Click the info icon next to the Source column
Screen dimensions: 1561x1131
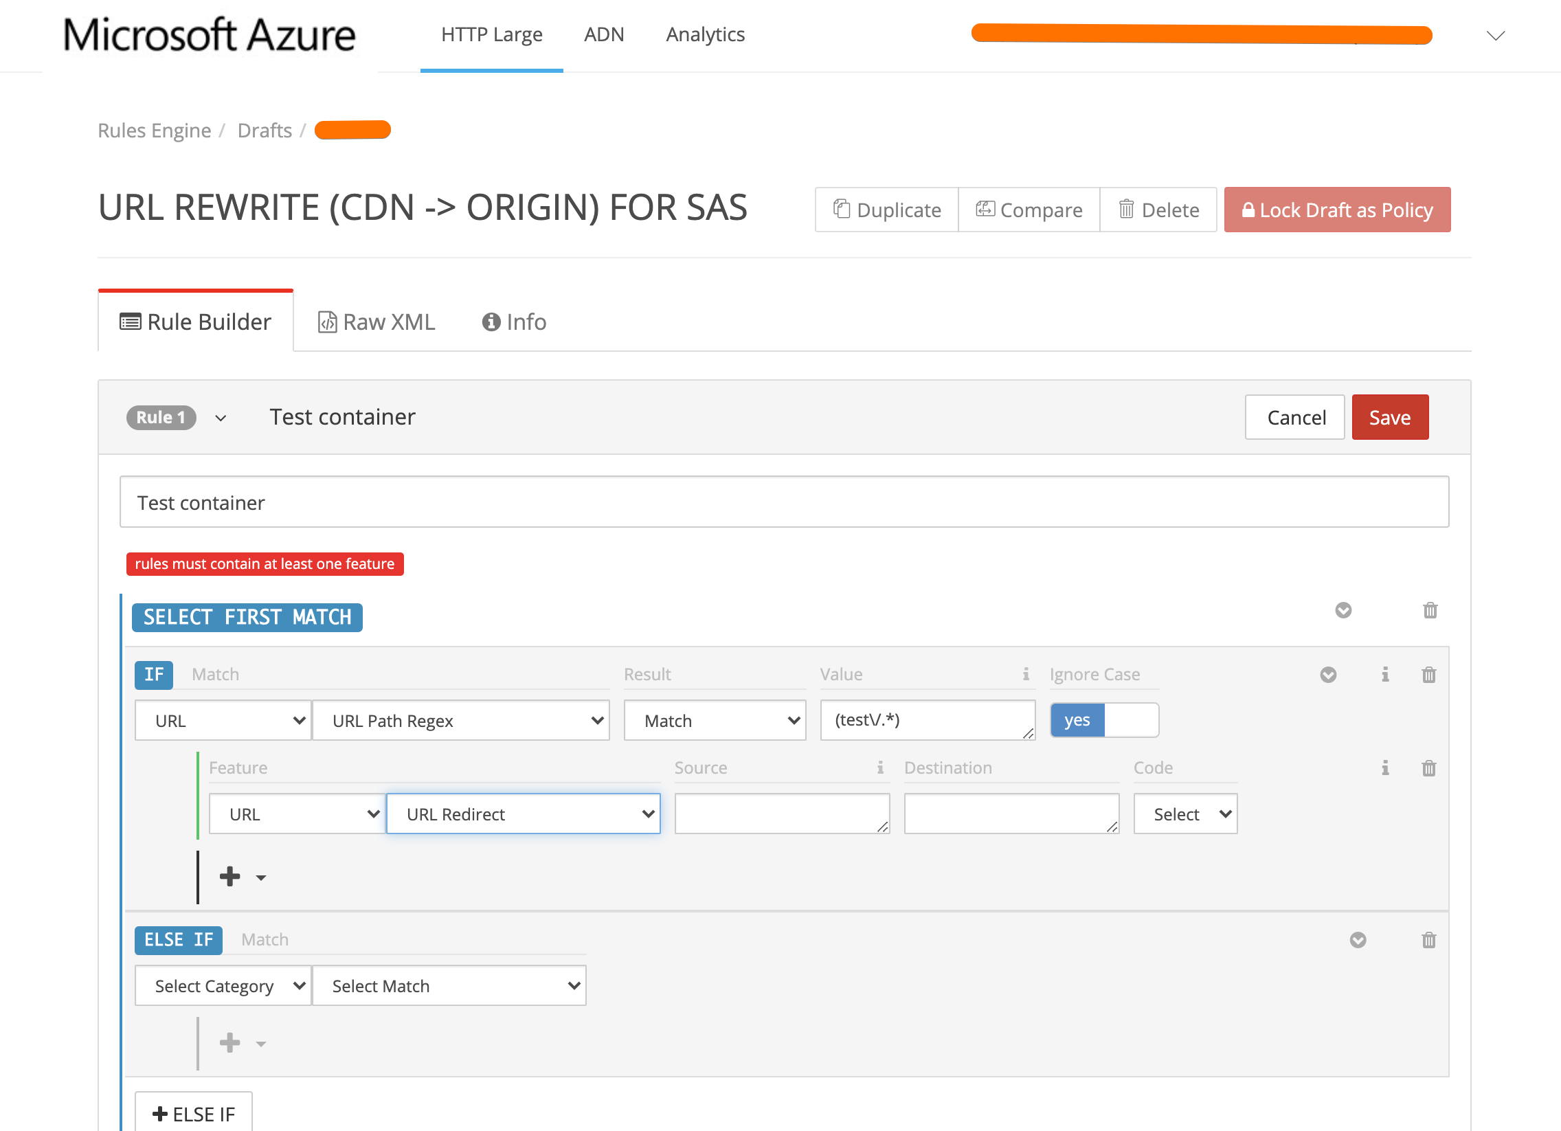tap(881, 768)
